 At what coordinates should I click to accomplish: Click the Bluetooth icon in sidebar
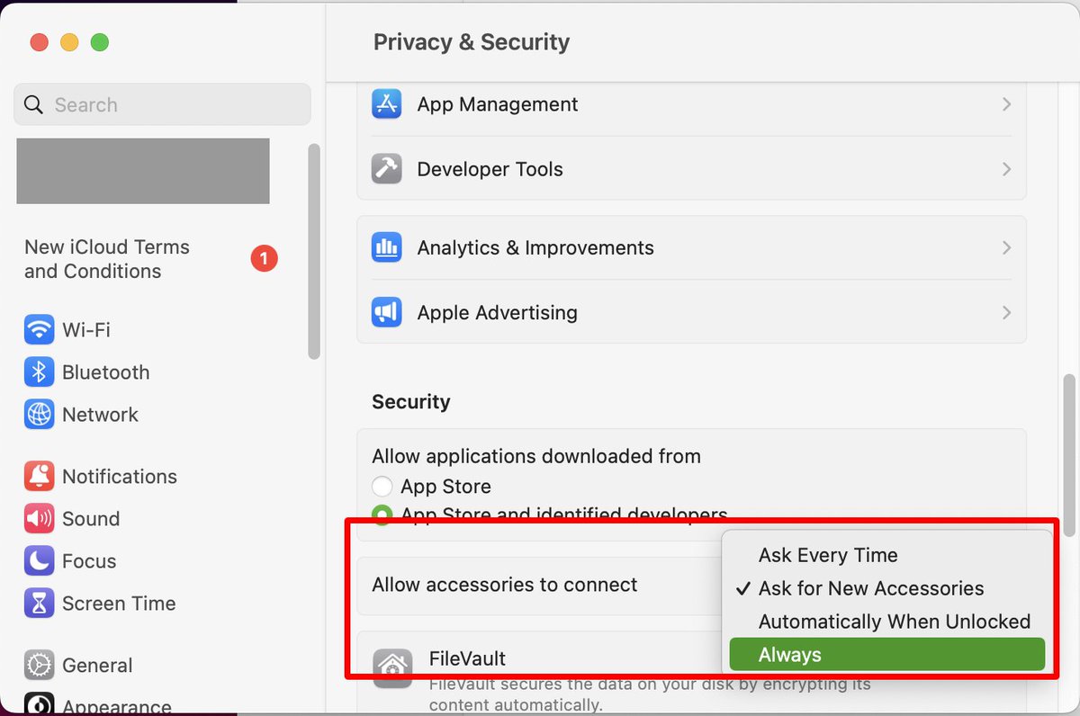pyautogui.click(x=39, y=372)
